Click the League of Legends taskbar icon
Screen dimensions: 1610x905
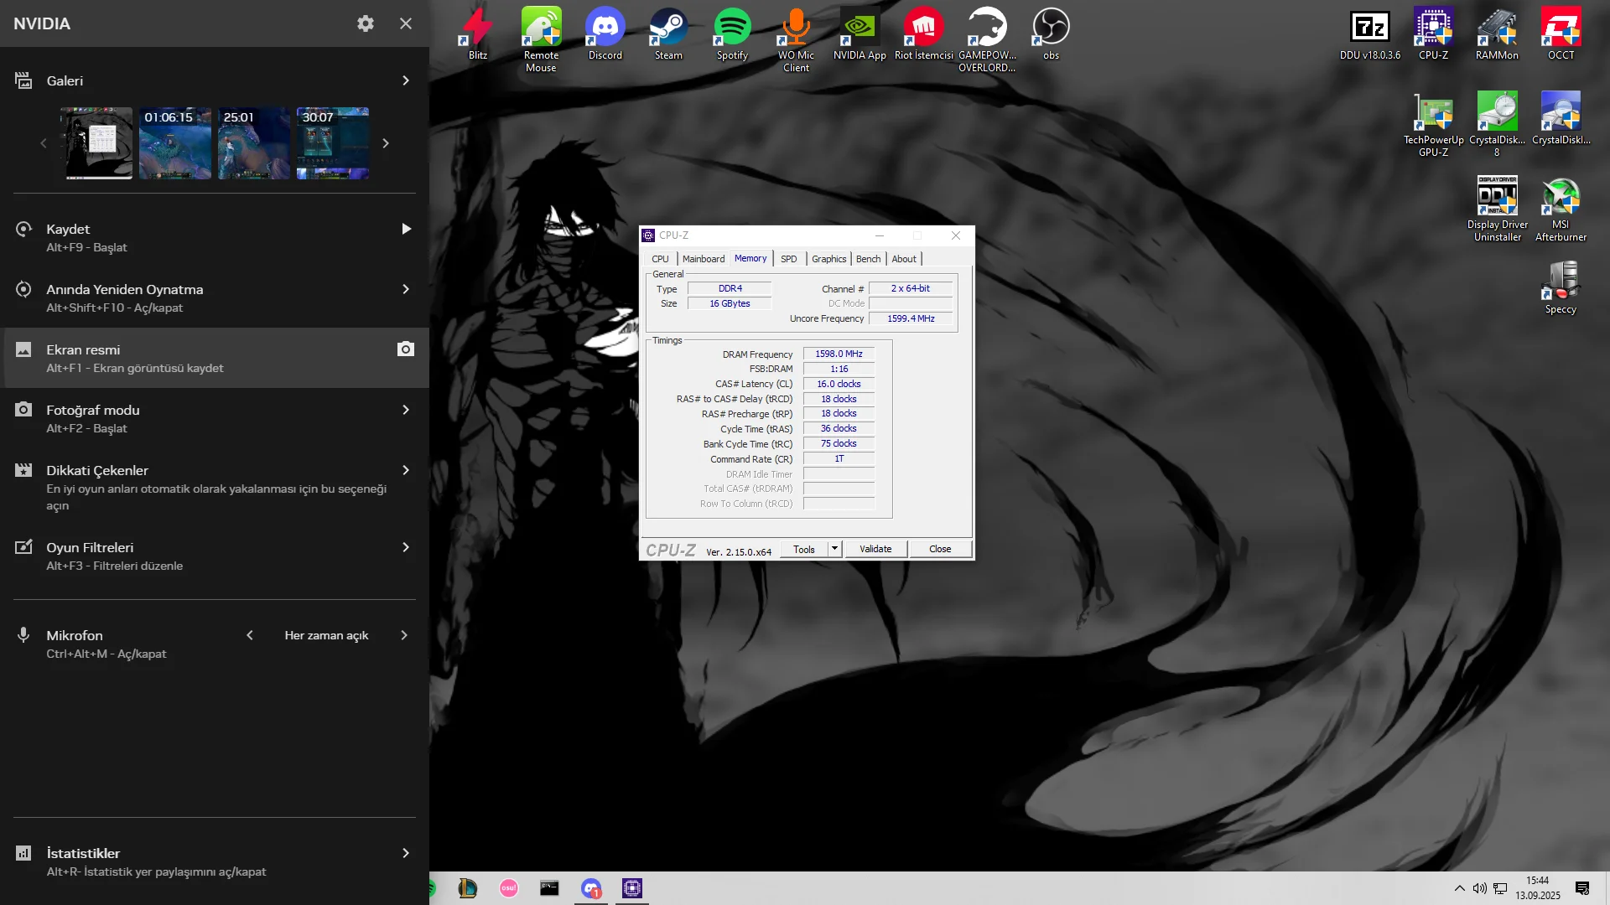pyautogui.click(x=468, y=888)
